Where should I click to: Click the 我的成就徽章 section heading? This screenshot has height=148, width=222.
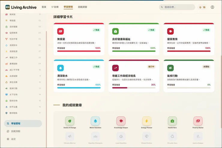[x=72, y=105]
